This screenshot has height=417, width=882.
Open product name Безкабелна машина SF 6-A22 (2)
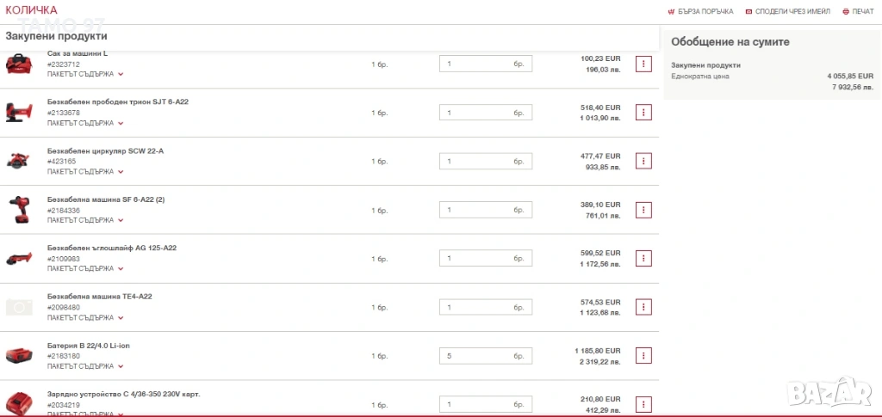coord(105,199)
